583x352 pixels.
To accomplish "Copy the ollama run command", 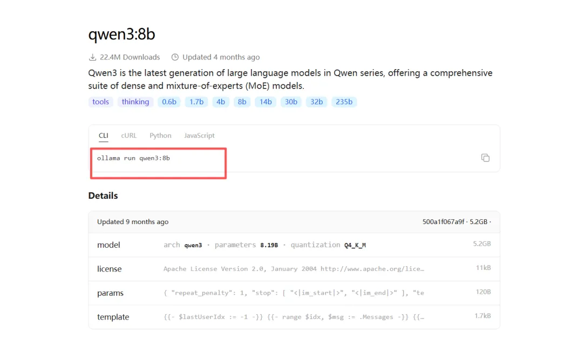I will [485, 158].
